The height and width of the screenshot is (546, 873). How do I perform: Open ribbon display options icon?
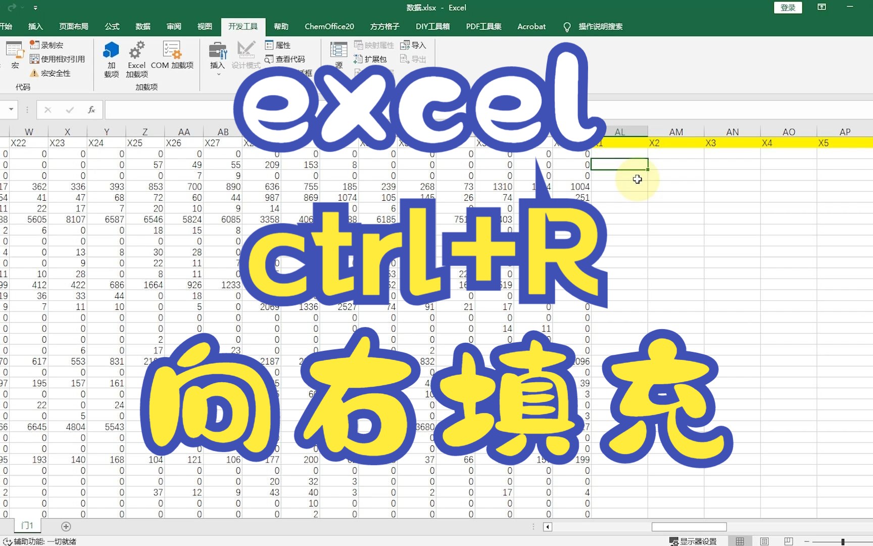pos(822,7)
